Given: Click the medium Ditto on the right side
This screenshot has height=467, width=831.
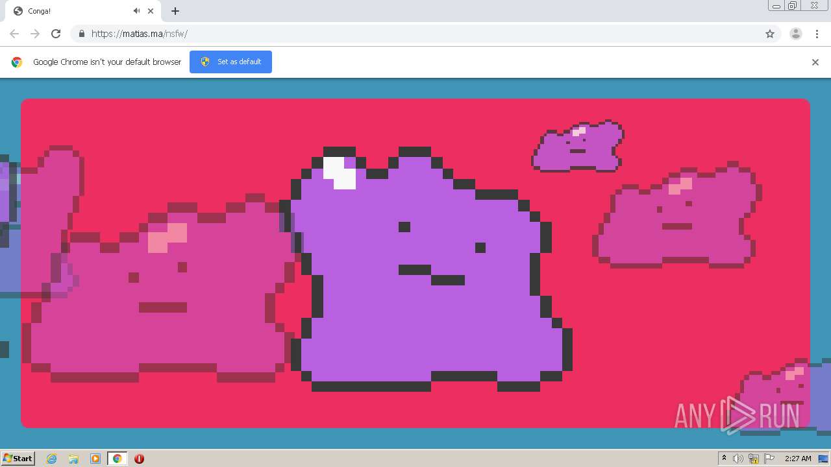Looking at the screenshot, I should (x=676, y=215).
